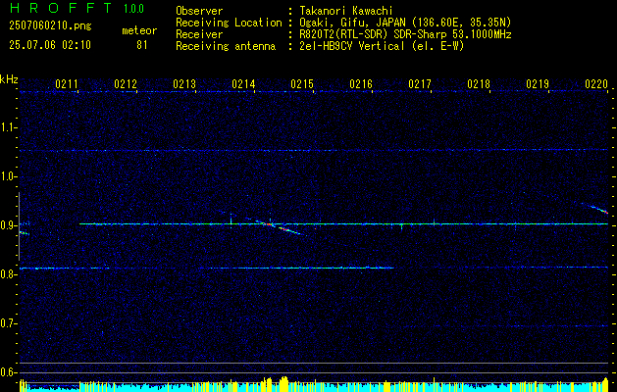Click the 0.8 kHz axis label
This screenshot has width=617, height=392.
[x=8, y=274]
